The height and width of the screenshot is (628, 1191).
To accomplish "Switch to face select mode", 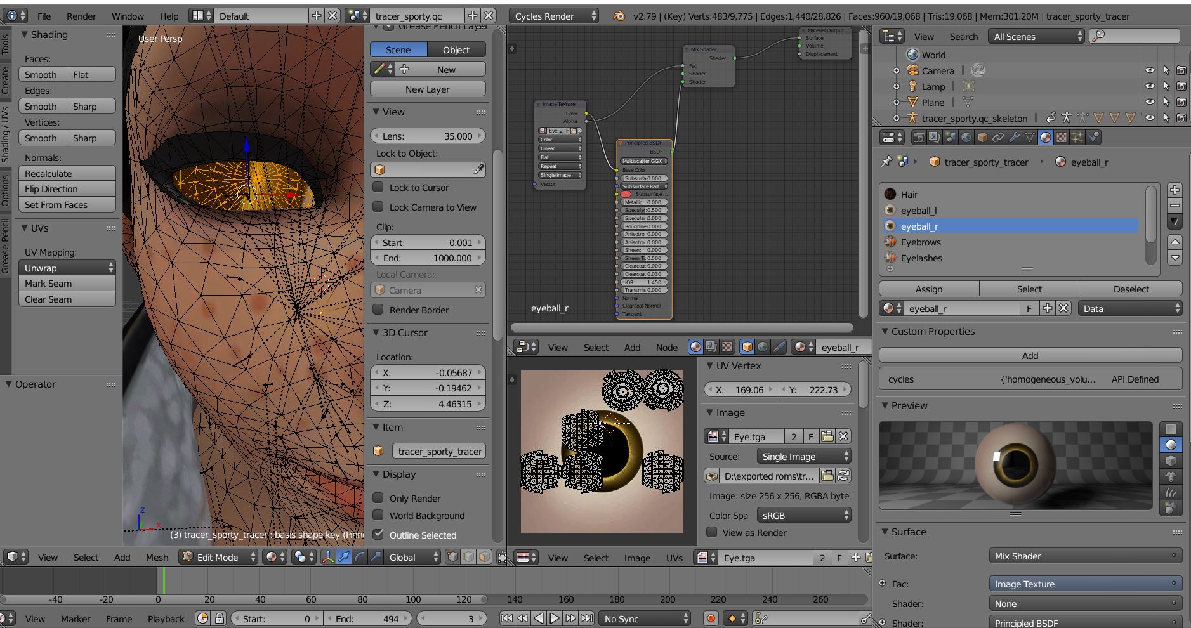I will coord(484,557).
